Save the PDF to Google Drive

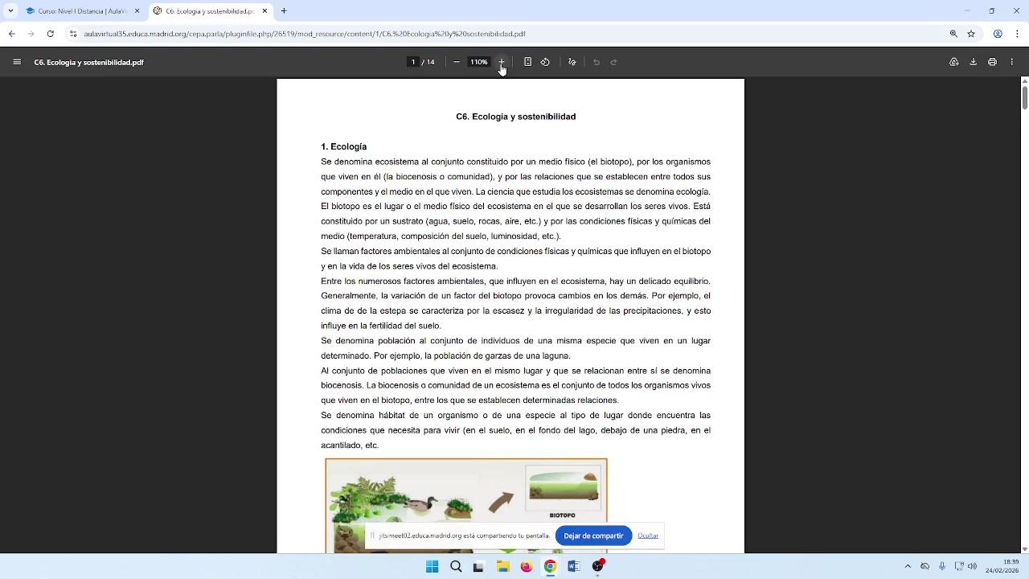954,62
